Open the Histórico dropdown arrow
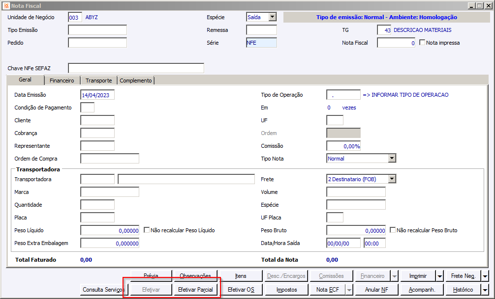495x299 pixels. point(485,290)
